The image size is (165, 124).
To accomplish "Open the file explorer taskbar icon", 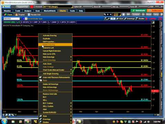I will (13, 122).
